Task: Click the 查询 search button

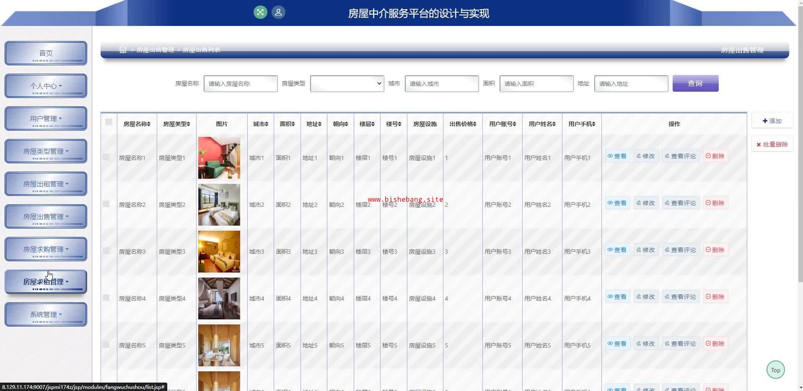Action: (x=695, y=83)
